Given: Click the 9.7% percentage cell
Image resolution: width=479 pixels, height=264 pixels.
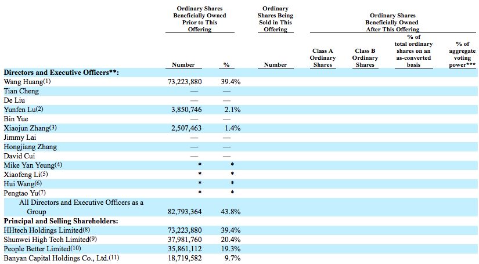Looking at the screenshot, I should tap(232, 258).
